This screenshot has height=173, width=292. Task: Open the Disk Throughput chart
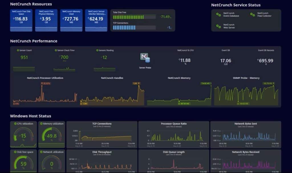pyautogui.click(x=102, y=161)
